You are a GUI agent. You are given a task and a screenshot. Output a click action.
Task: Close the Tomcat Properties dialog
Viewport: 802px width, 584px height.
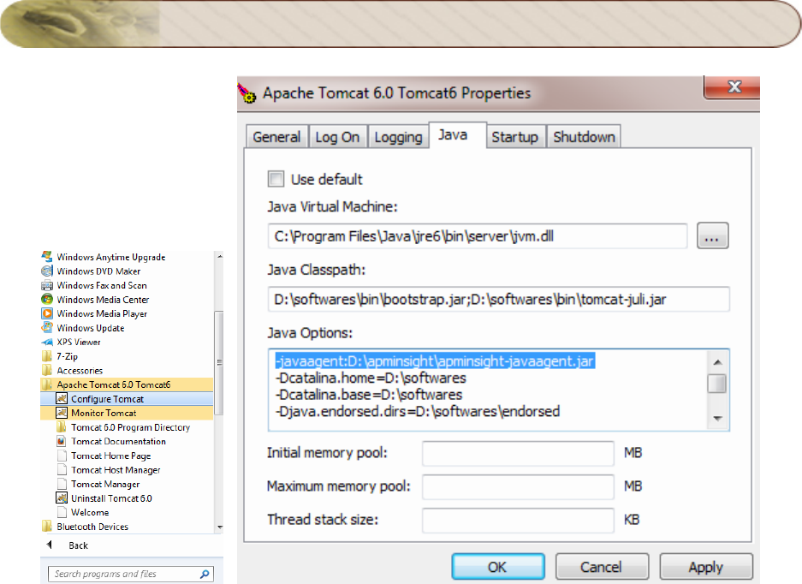coord(733,87)
